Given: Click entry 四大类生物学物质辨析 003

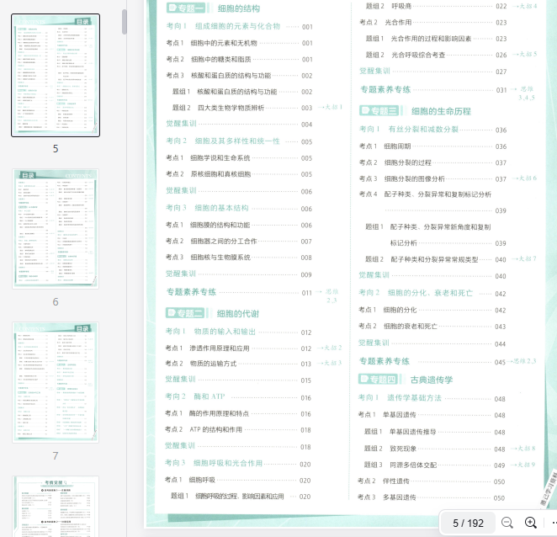Looking at the screenshot, I should pos(242,108).
